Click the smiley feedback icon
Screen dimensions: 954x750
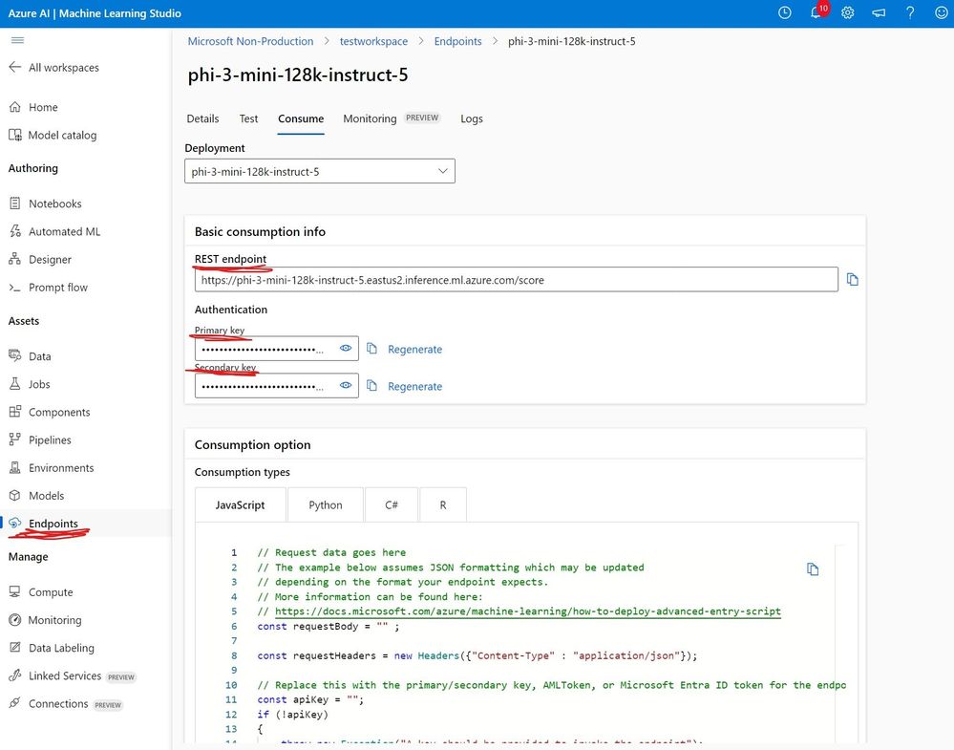941,12
